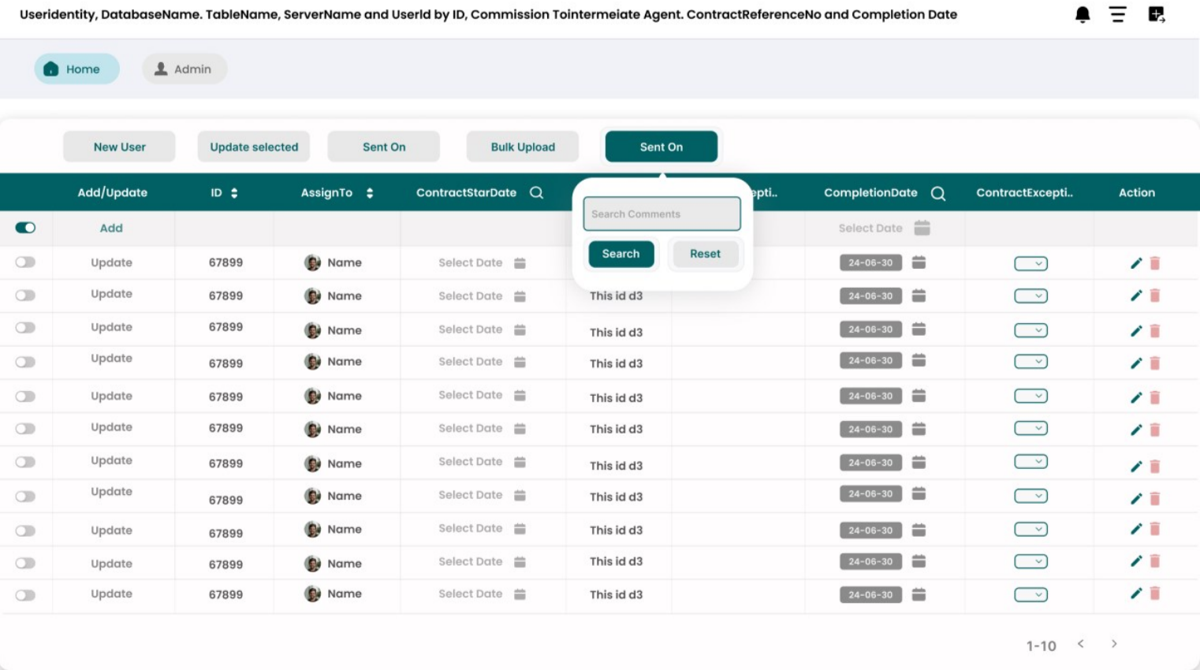Click sort arrows next to ID column
This screenshot has width=1200, height=670.
[x=234, y=193]
